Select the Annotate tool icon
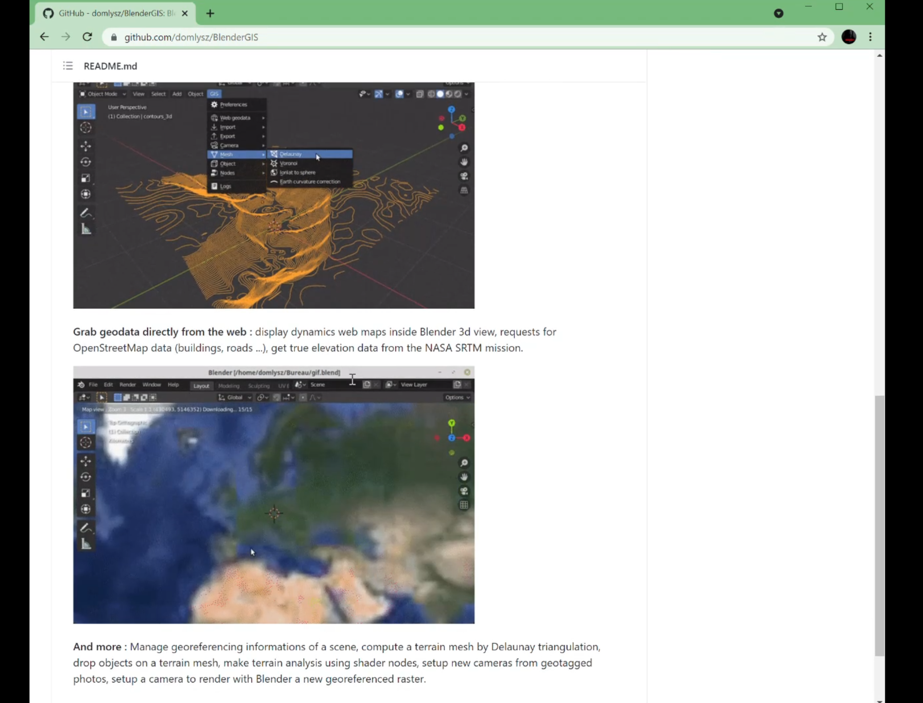Image resolution: width=923 pixels, height=703 pixels. [86, 213]
